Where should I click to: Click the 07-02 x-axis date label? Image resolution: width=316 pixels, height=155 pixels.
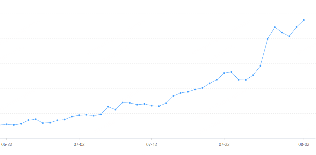tap(79, 144)
